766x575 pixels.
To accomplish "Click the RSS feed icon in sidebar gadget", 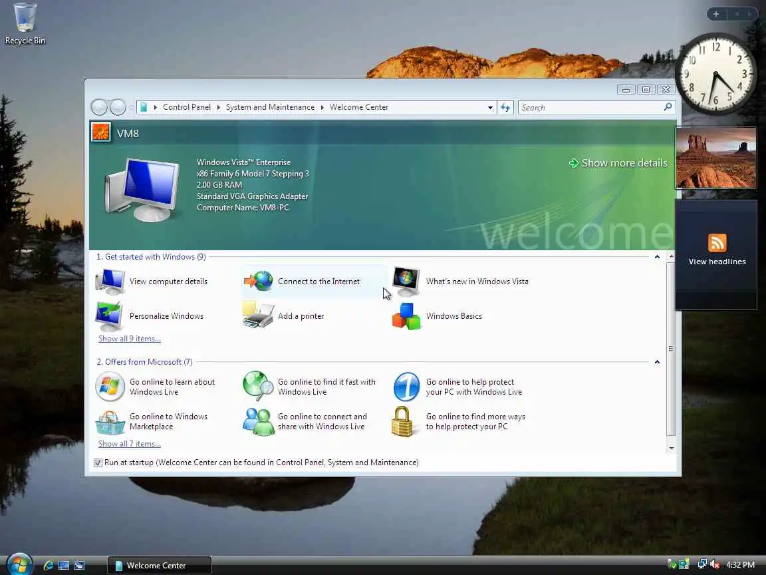I will coord(717,243).
